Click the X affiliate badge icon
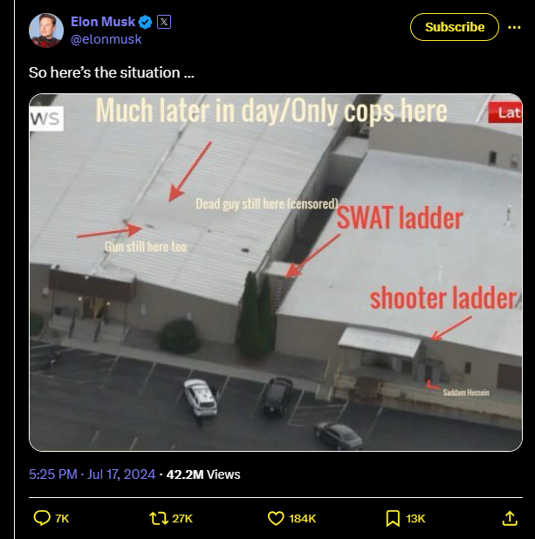 pyautogui.click(x=164, y=22)
